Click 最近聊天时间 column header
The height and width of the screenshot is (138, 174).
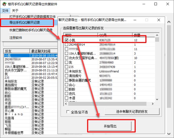coord(44,51)
